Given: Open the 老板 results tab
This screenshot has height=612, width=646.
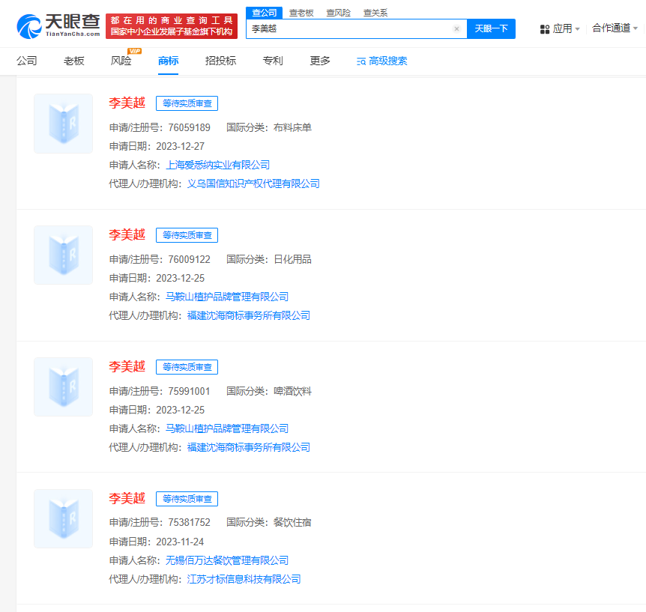Looking at the screenshot, I should (73, 61).
